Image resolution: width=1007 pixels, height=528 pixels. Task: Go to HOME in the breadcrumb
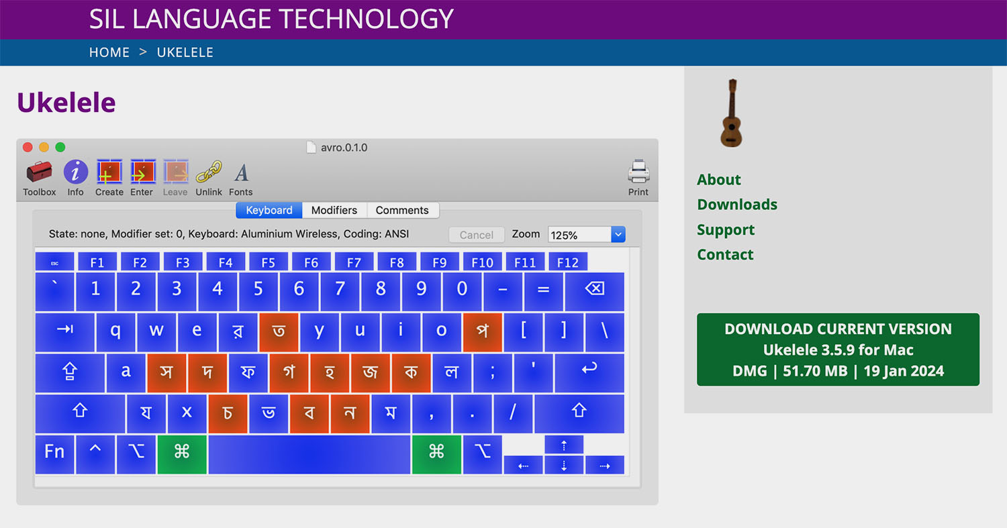(x=109, y=52)
